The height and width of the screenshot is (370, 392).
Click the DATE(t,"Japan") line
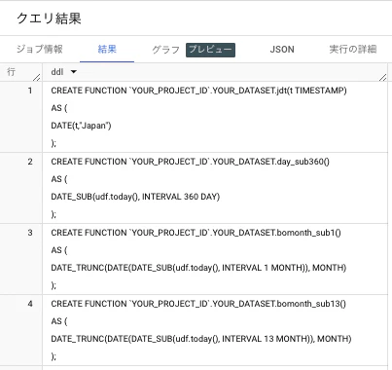click(x=81, y=126)
